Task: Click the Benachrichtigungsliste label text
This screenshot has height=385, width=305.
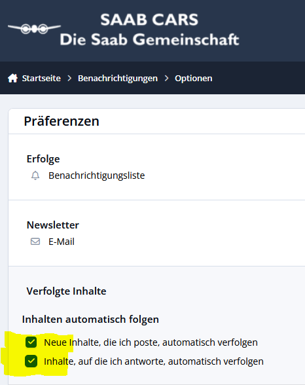Action: [97, 175]
